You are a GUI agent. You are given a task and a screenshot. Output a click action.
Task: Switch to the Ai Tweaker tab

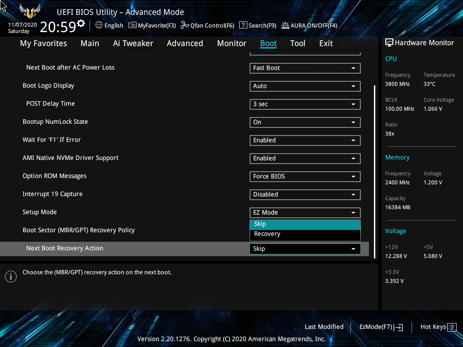coord(133,43)
